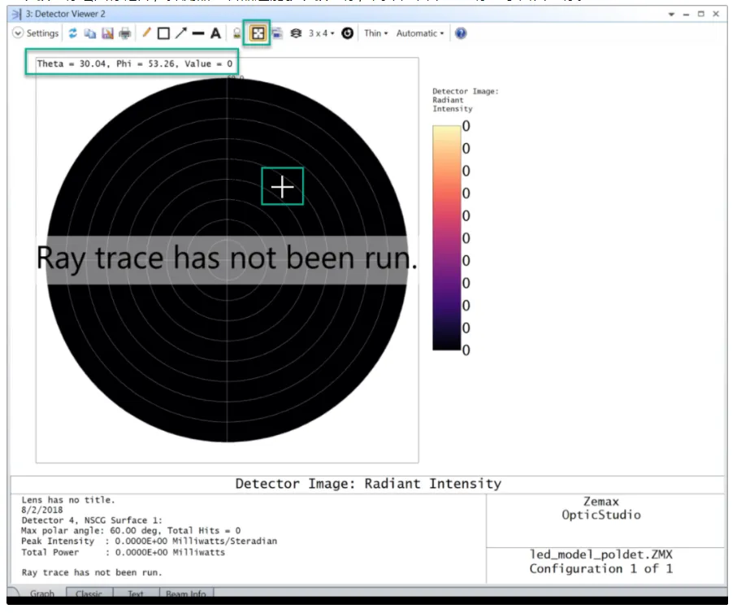737x613 pixels.
Task: Select the text annotation A tool
Action: pyautogui.click(x=215, y=33)
